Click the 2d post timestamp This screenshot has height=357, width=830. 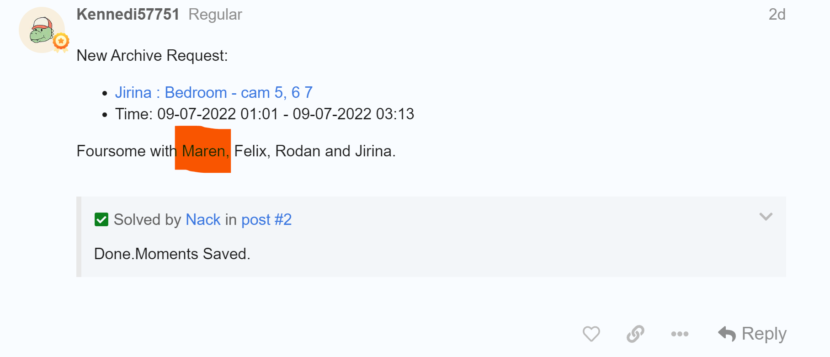tap(777, 15)
